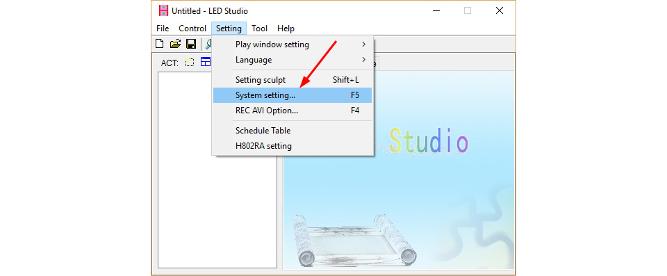Viewport: 667px width, 276px height.
Task: Click the dashed new-program icon beside ACT
Action: click(189, 62)
